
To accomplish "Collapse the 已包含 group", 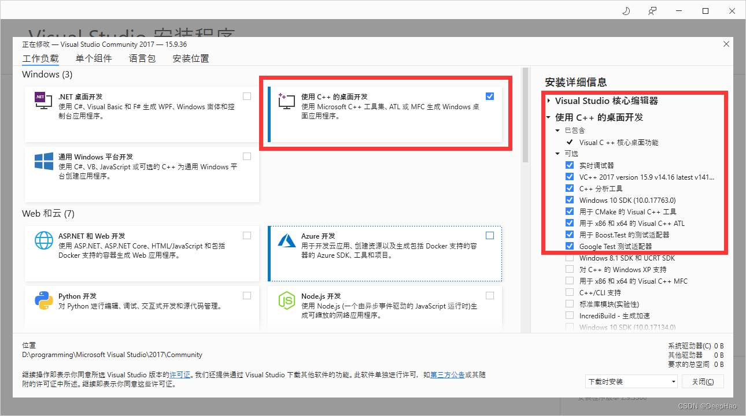I will point(558,131).
